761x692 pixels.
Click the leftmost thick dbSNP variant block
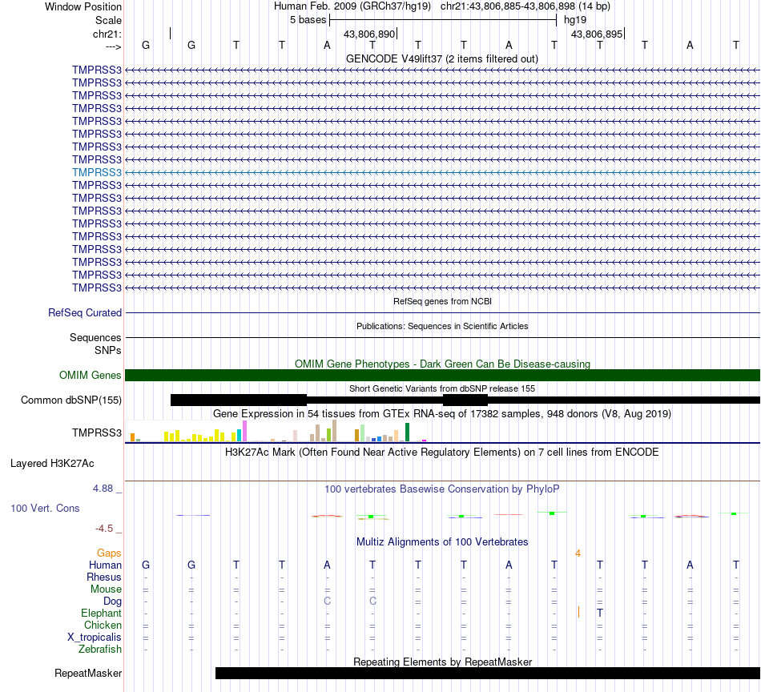click(239, 400)
